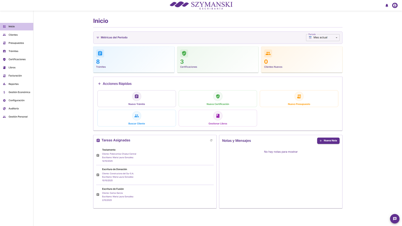
Task: Click the Buscar Cliente quick action
Action: point(136,118)
